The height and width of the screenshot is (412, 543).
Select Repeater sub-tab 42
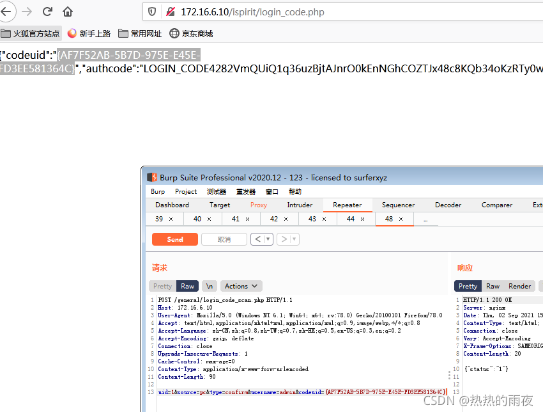coord(274,219)
